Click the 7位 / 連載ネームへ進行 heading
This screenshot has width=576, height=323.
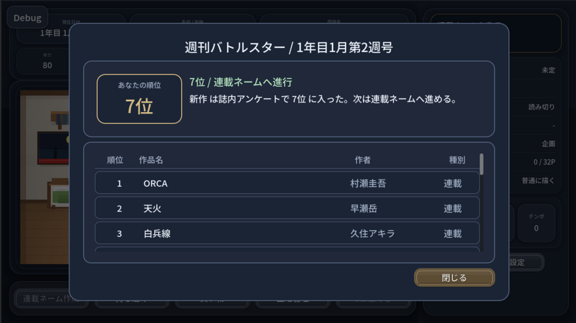click(x=241, y=82)
